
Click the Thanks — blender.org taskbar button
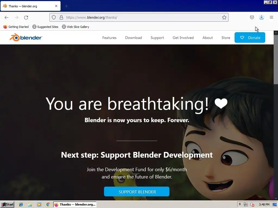point(75,204)
